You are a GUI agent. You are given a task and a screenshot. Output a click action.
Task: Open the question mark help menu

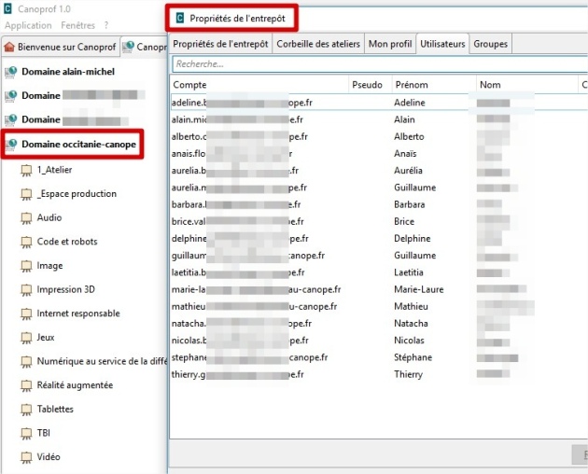click(x=106, y=25)
